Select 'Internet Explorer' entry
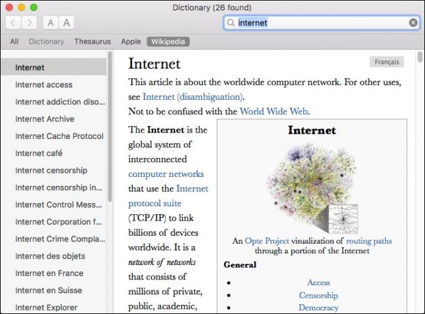The height and width of the screenshot is (314, 425). point(54,307)
